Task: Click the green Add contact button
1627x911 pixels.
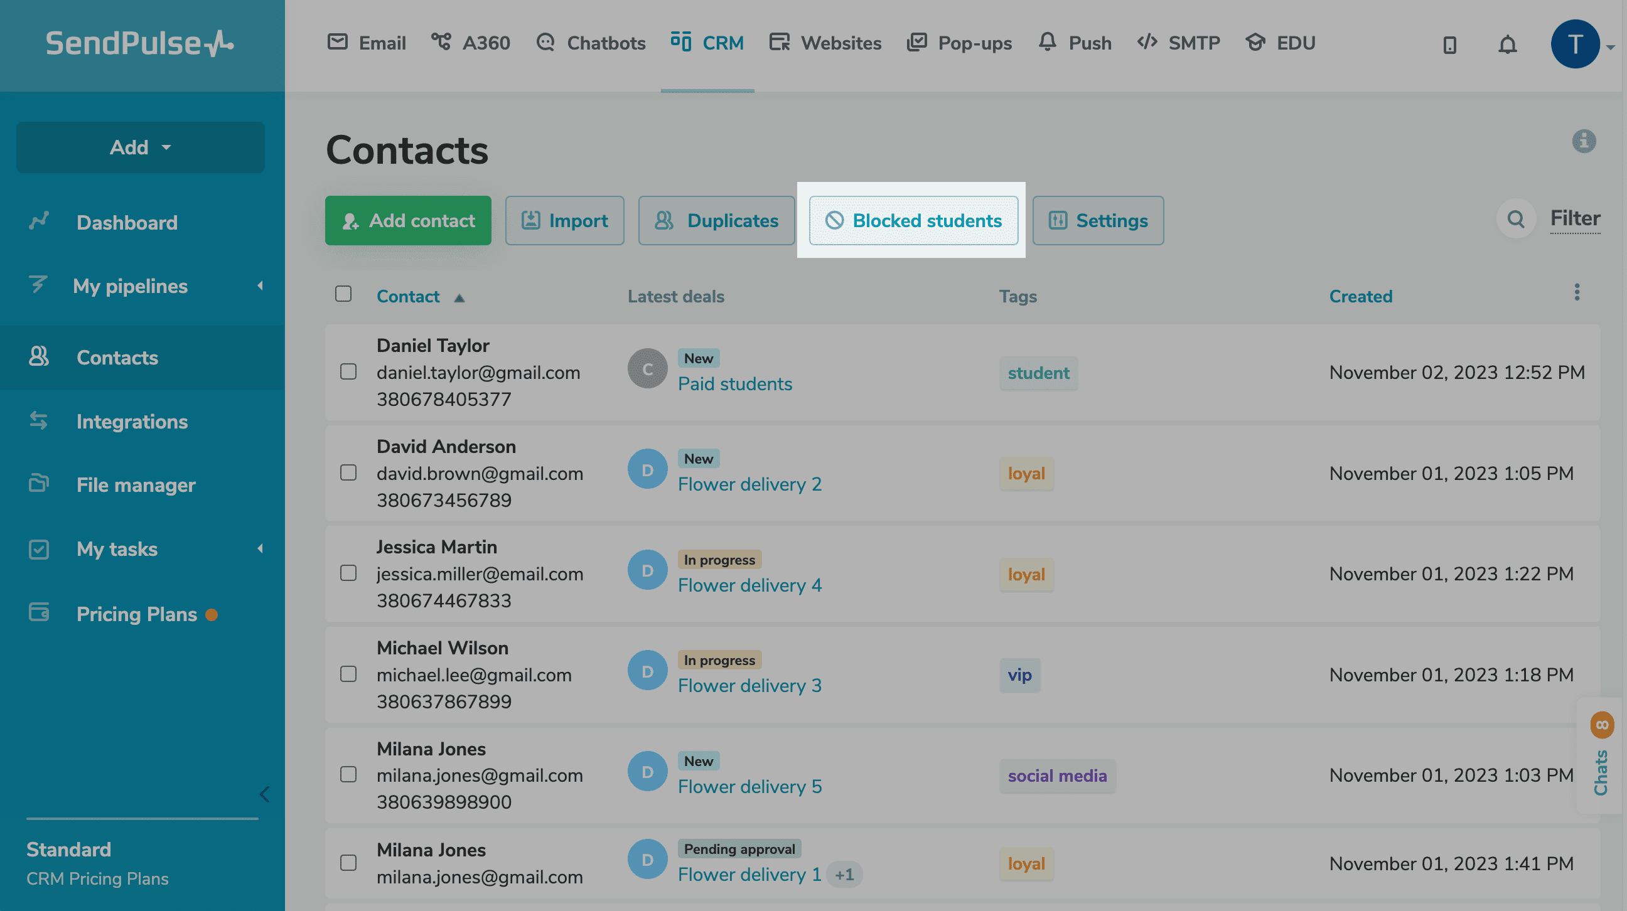Action: [x=408, y=220]
